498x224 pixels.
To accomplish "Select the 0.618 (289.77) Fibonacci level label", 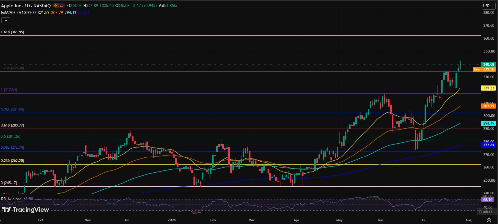I will pos(12,125).
